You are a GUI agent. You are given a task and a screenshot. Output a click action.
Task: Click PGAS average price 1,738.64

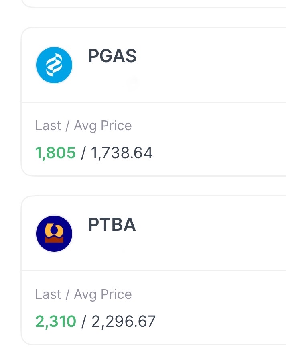122,153
